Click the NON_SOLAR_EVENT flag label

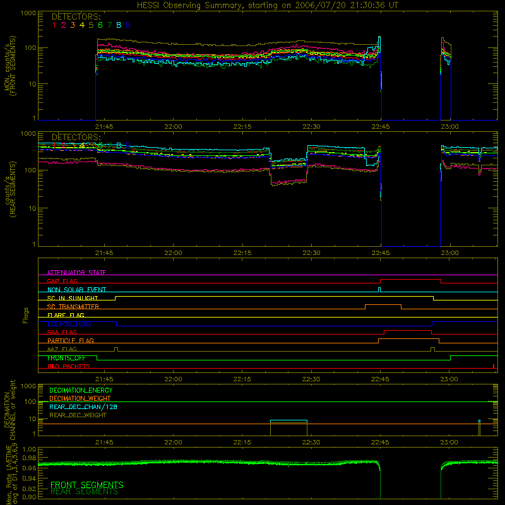point(76,290)
